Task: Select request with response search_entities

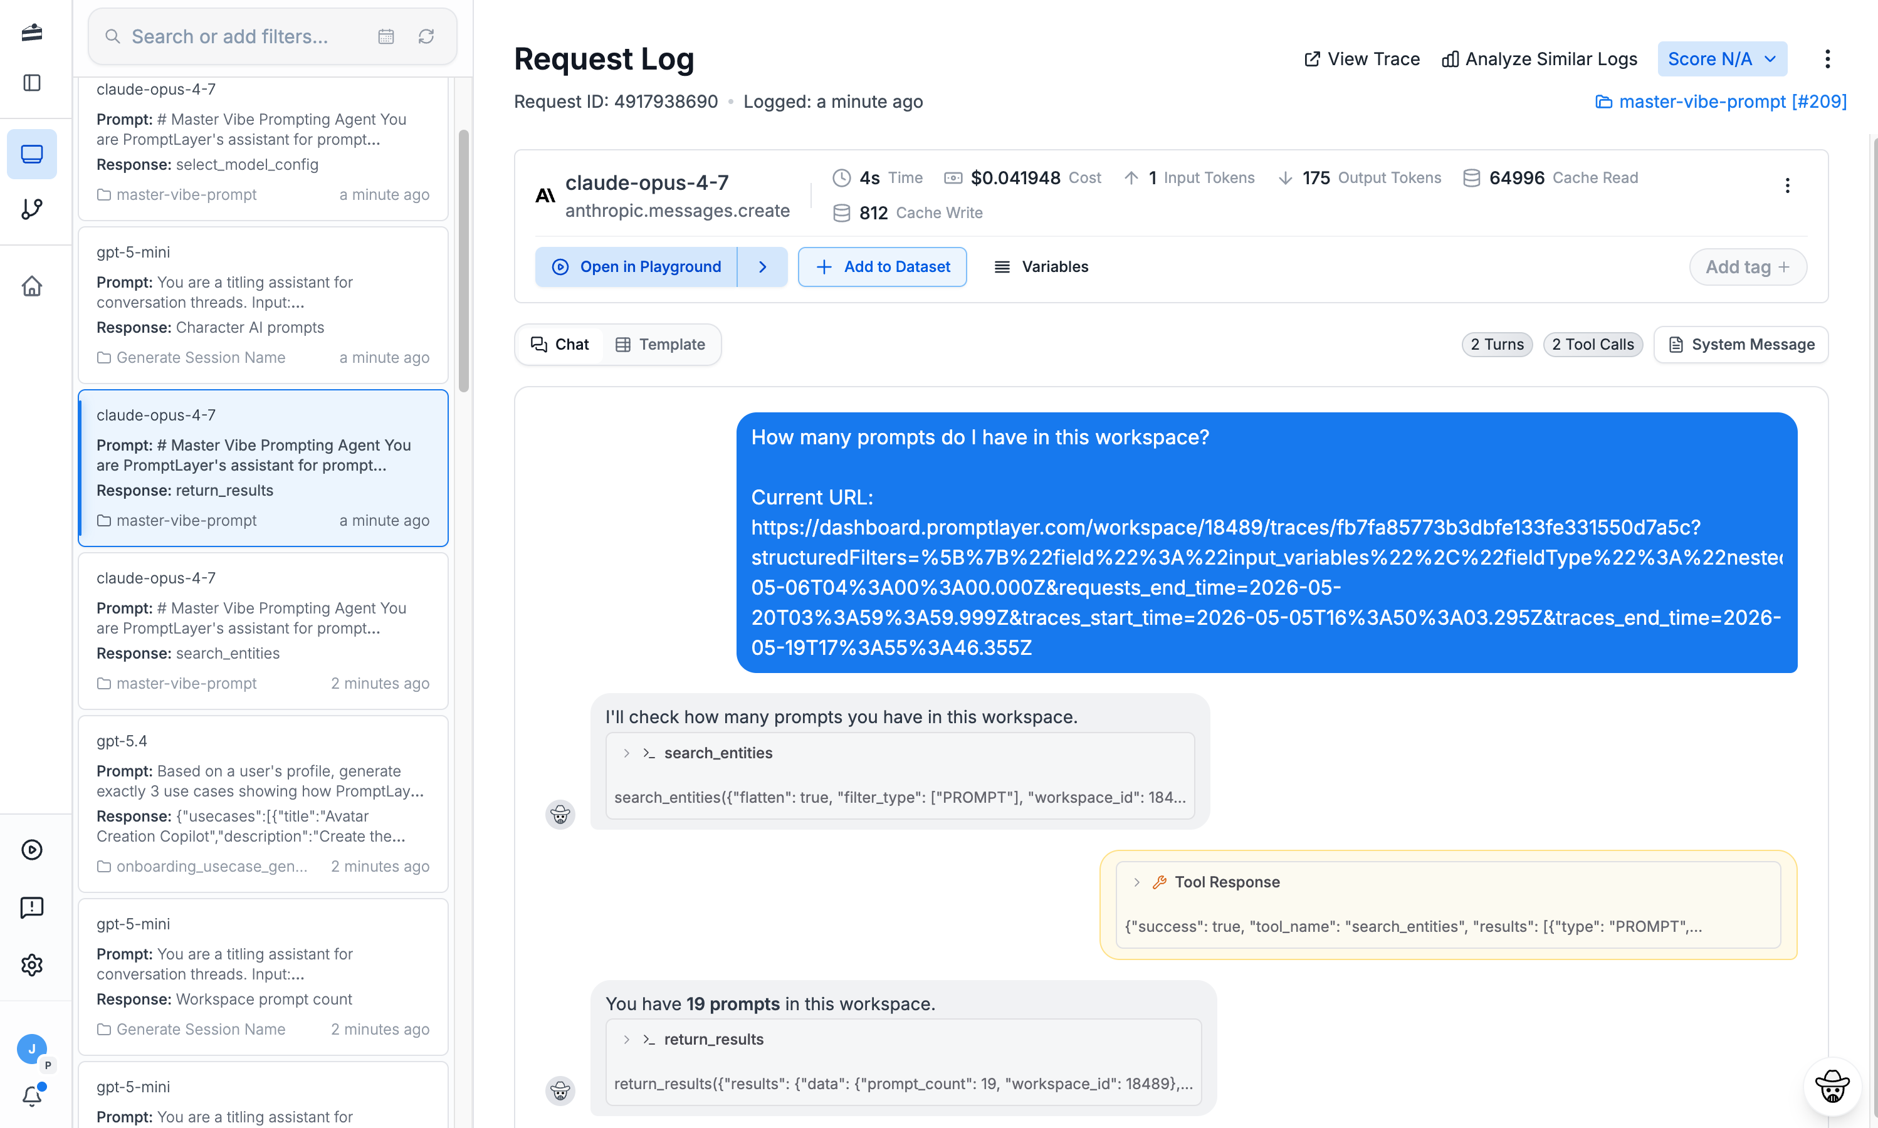Action: [263, 631]
